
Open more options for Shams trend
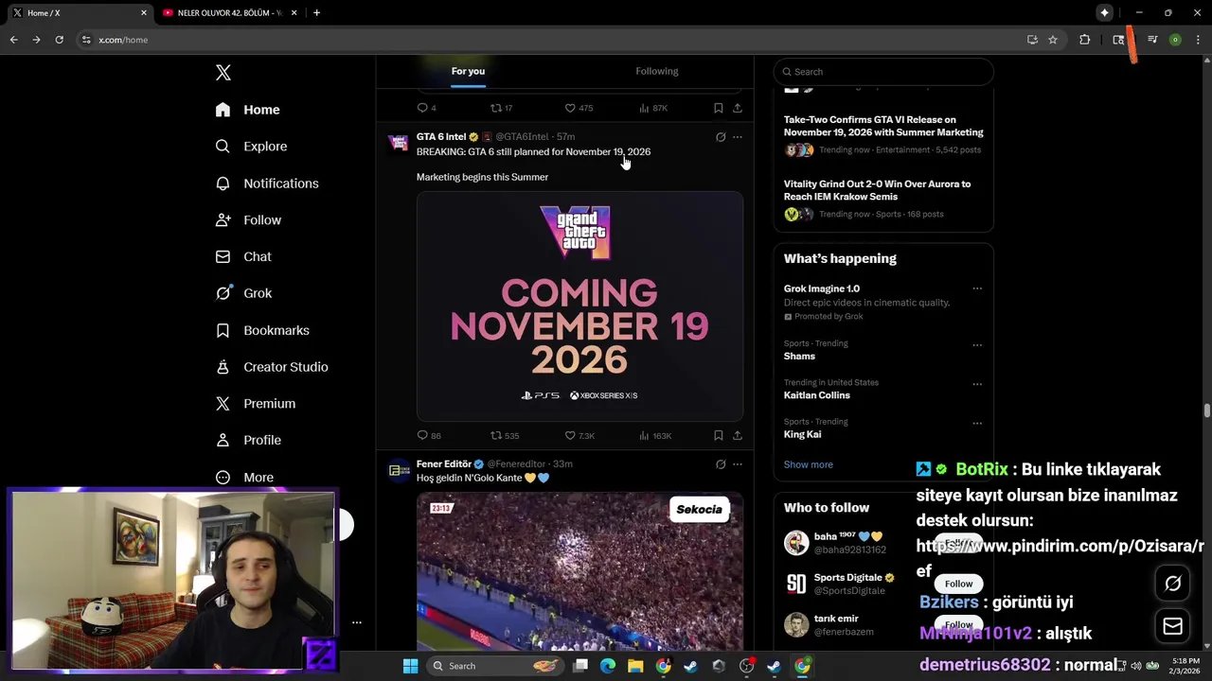tap(977, 345)
